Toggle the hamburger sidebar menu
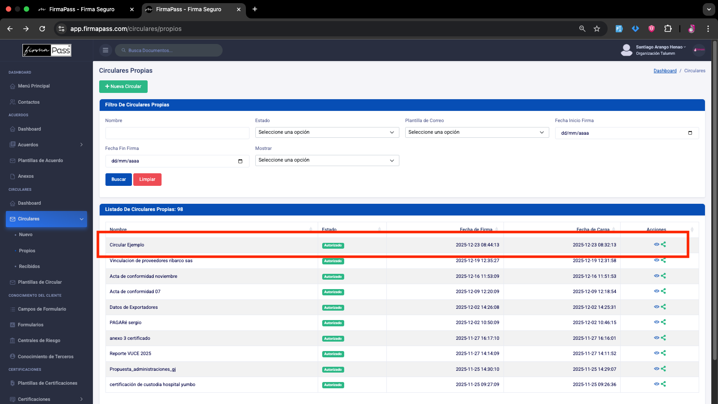Image resolution: width=718 pixels, height=404 pixels. coord(105,50)
